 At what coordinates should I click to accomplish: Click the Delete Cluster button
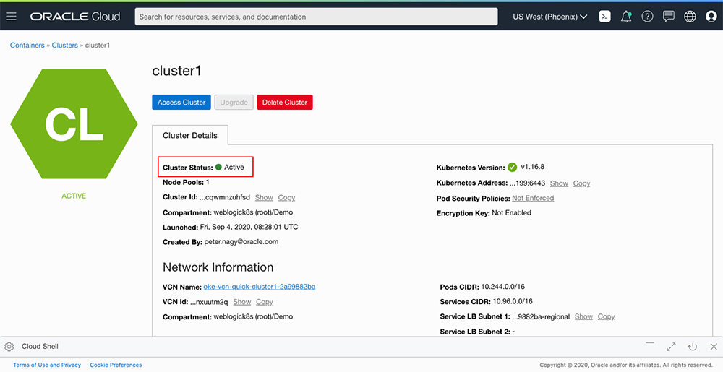point(284,102)
